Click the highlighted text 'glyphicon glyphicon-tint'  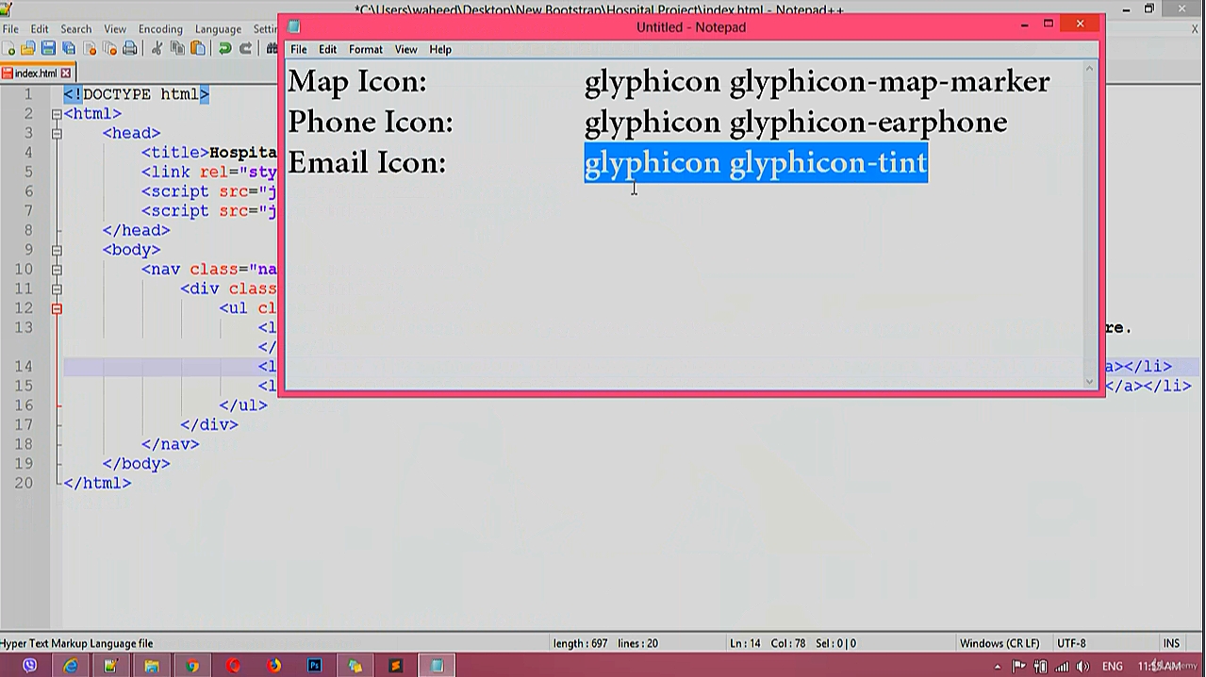point(756,163)
